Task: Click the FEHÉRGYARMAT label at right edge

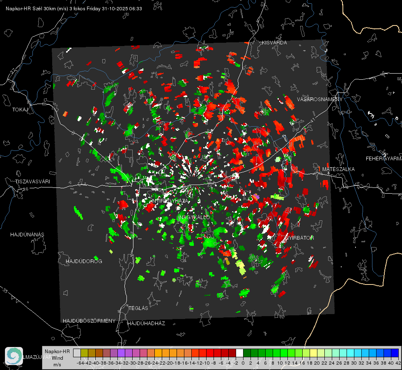Action: point(384,159)
